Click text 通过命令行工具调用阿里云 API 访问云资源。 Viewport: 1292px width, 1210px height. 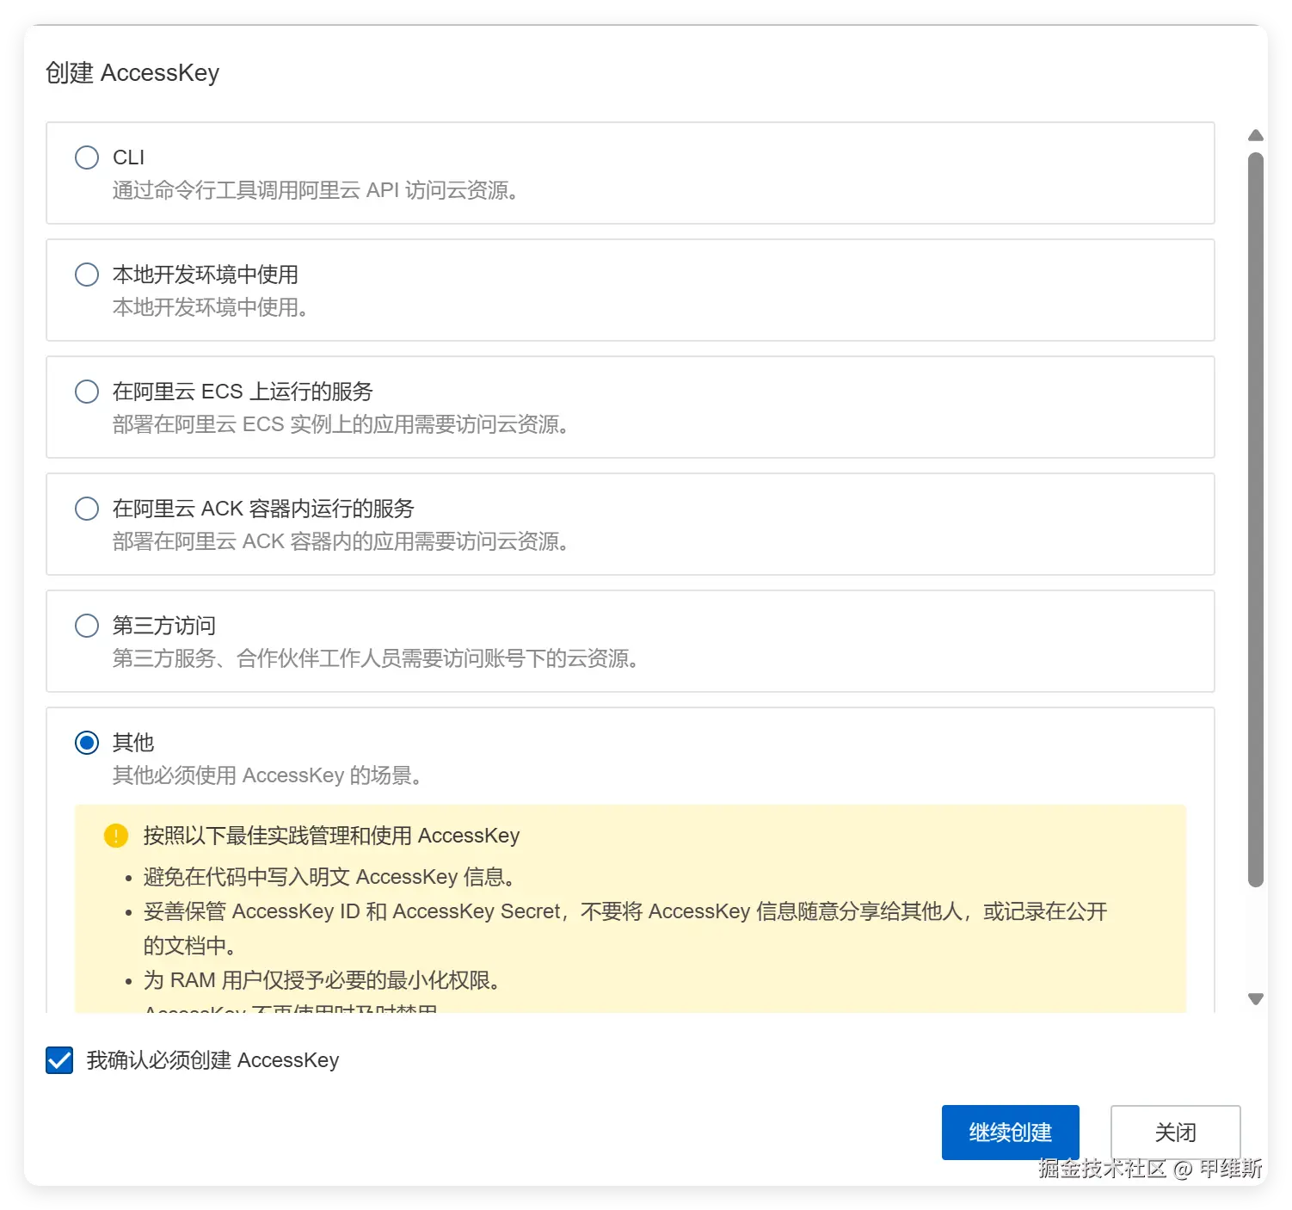coord(316,190)
